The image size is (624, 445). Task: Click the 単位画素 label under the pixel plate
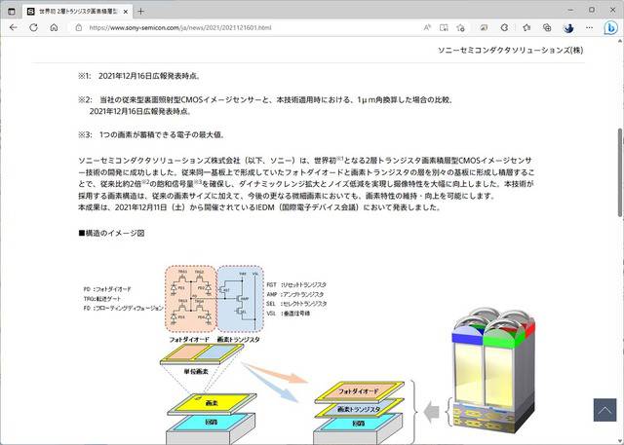(x=196, y=372)
